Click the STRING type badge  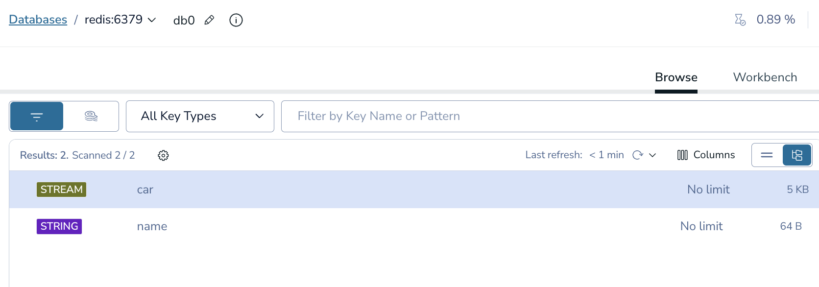(59, 226)
